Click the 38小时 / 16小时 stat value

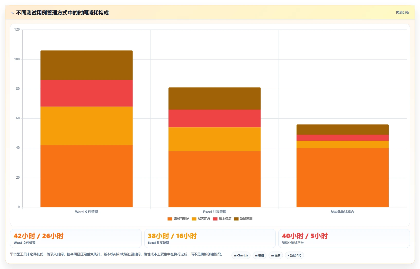point(172,236)
